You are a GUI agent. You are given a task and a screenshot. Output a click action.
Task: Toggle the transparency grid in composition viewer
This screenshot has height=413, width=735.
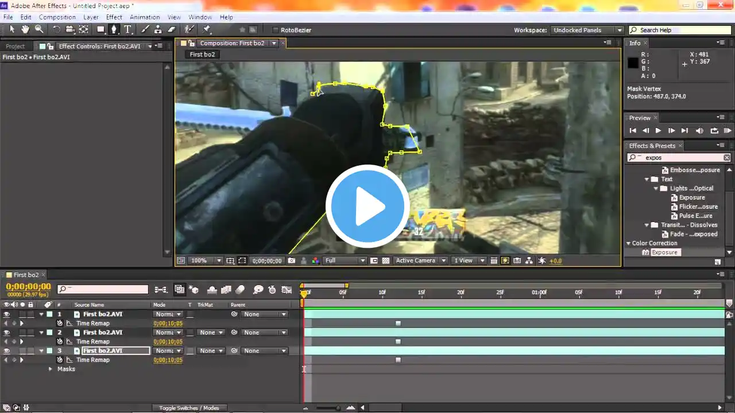click(x=386, y=260)
